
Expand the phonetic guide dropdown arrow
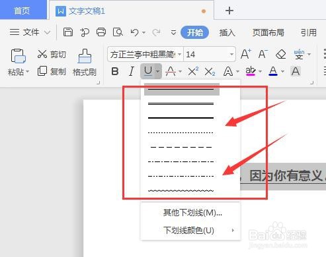click(309, 54)
